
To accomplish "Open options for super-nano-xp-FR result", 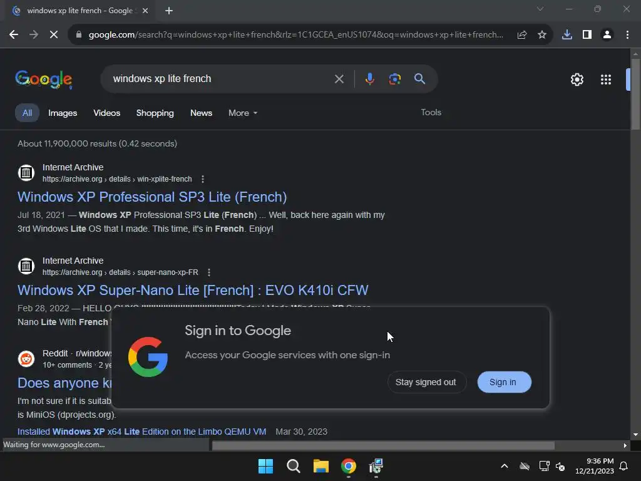I will point(209,272).
